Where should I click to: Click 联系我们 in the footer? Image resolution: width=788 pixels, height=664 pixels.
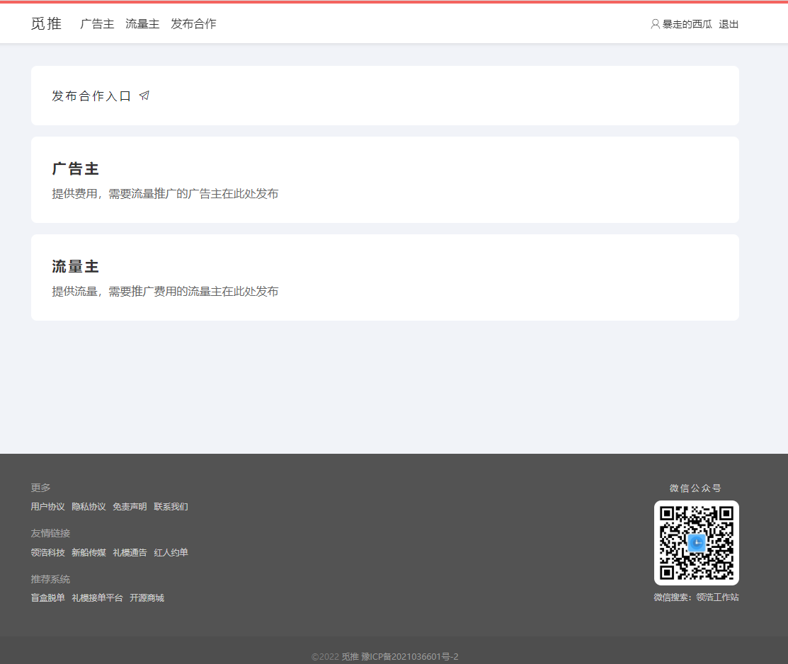click(x=171, y=507)
